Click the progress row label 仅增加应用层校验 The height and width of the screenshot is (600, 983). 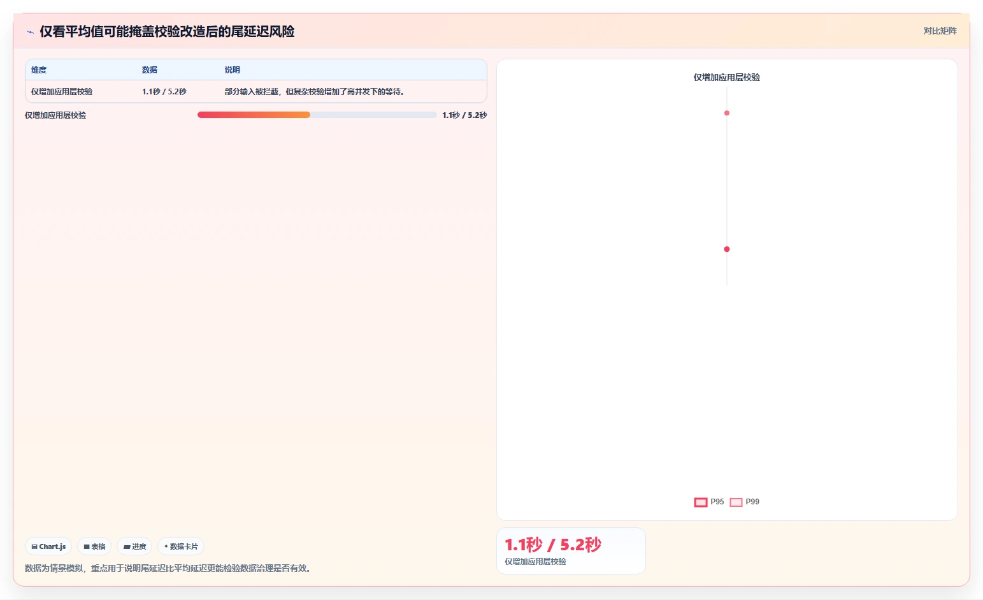click(x=55, y=115)
